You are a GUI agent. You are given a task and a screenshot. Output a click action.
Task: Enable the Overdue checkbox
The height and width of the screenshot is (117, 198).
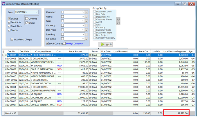[27, 18]
